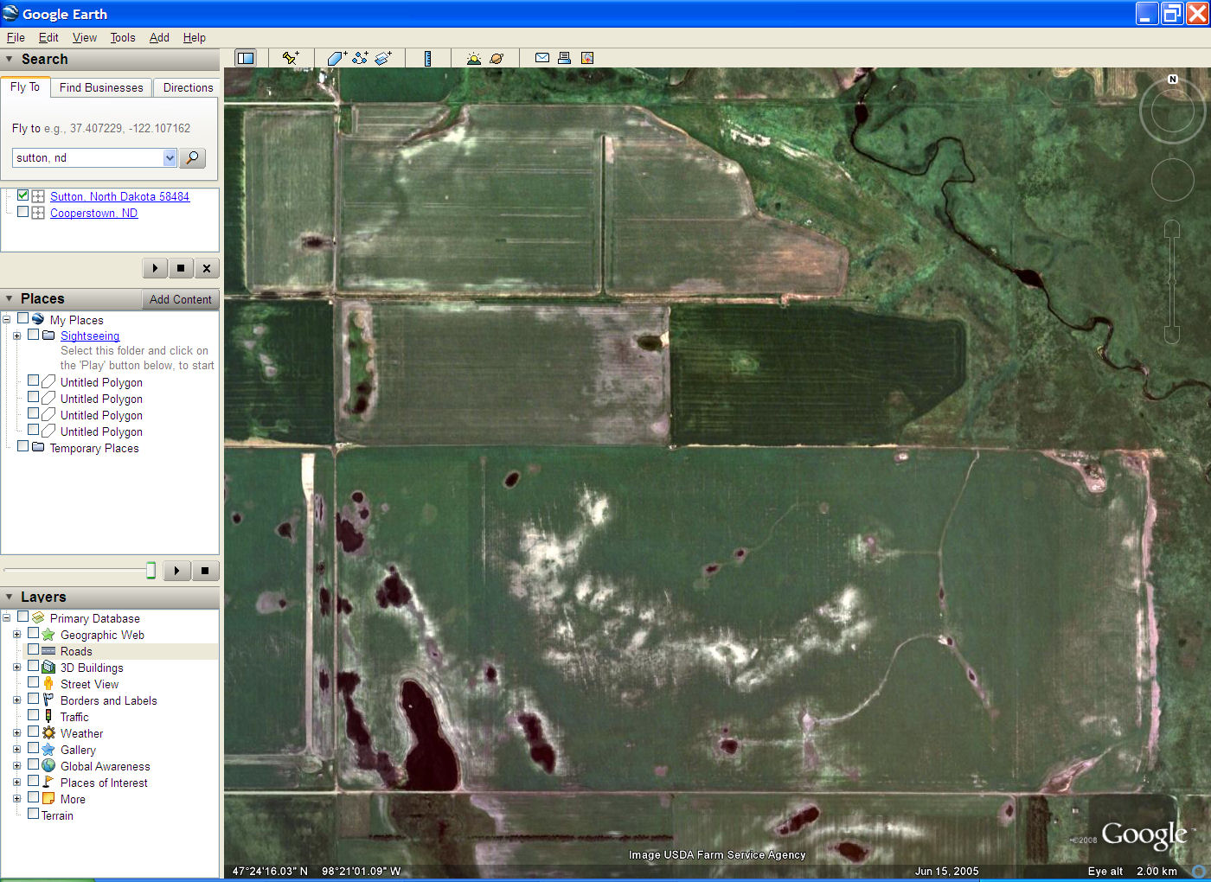Open the Help menu
This screenshot has width=1211, height=882.
coord(195,37)
